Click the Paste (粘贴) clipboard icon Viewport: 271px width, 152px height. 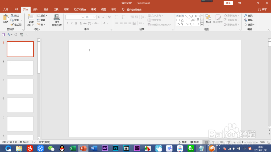[x=6, y=17]
